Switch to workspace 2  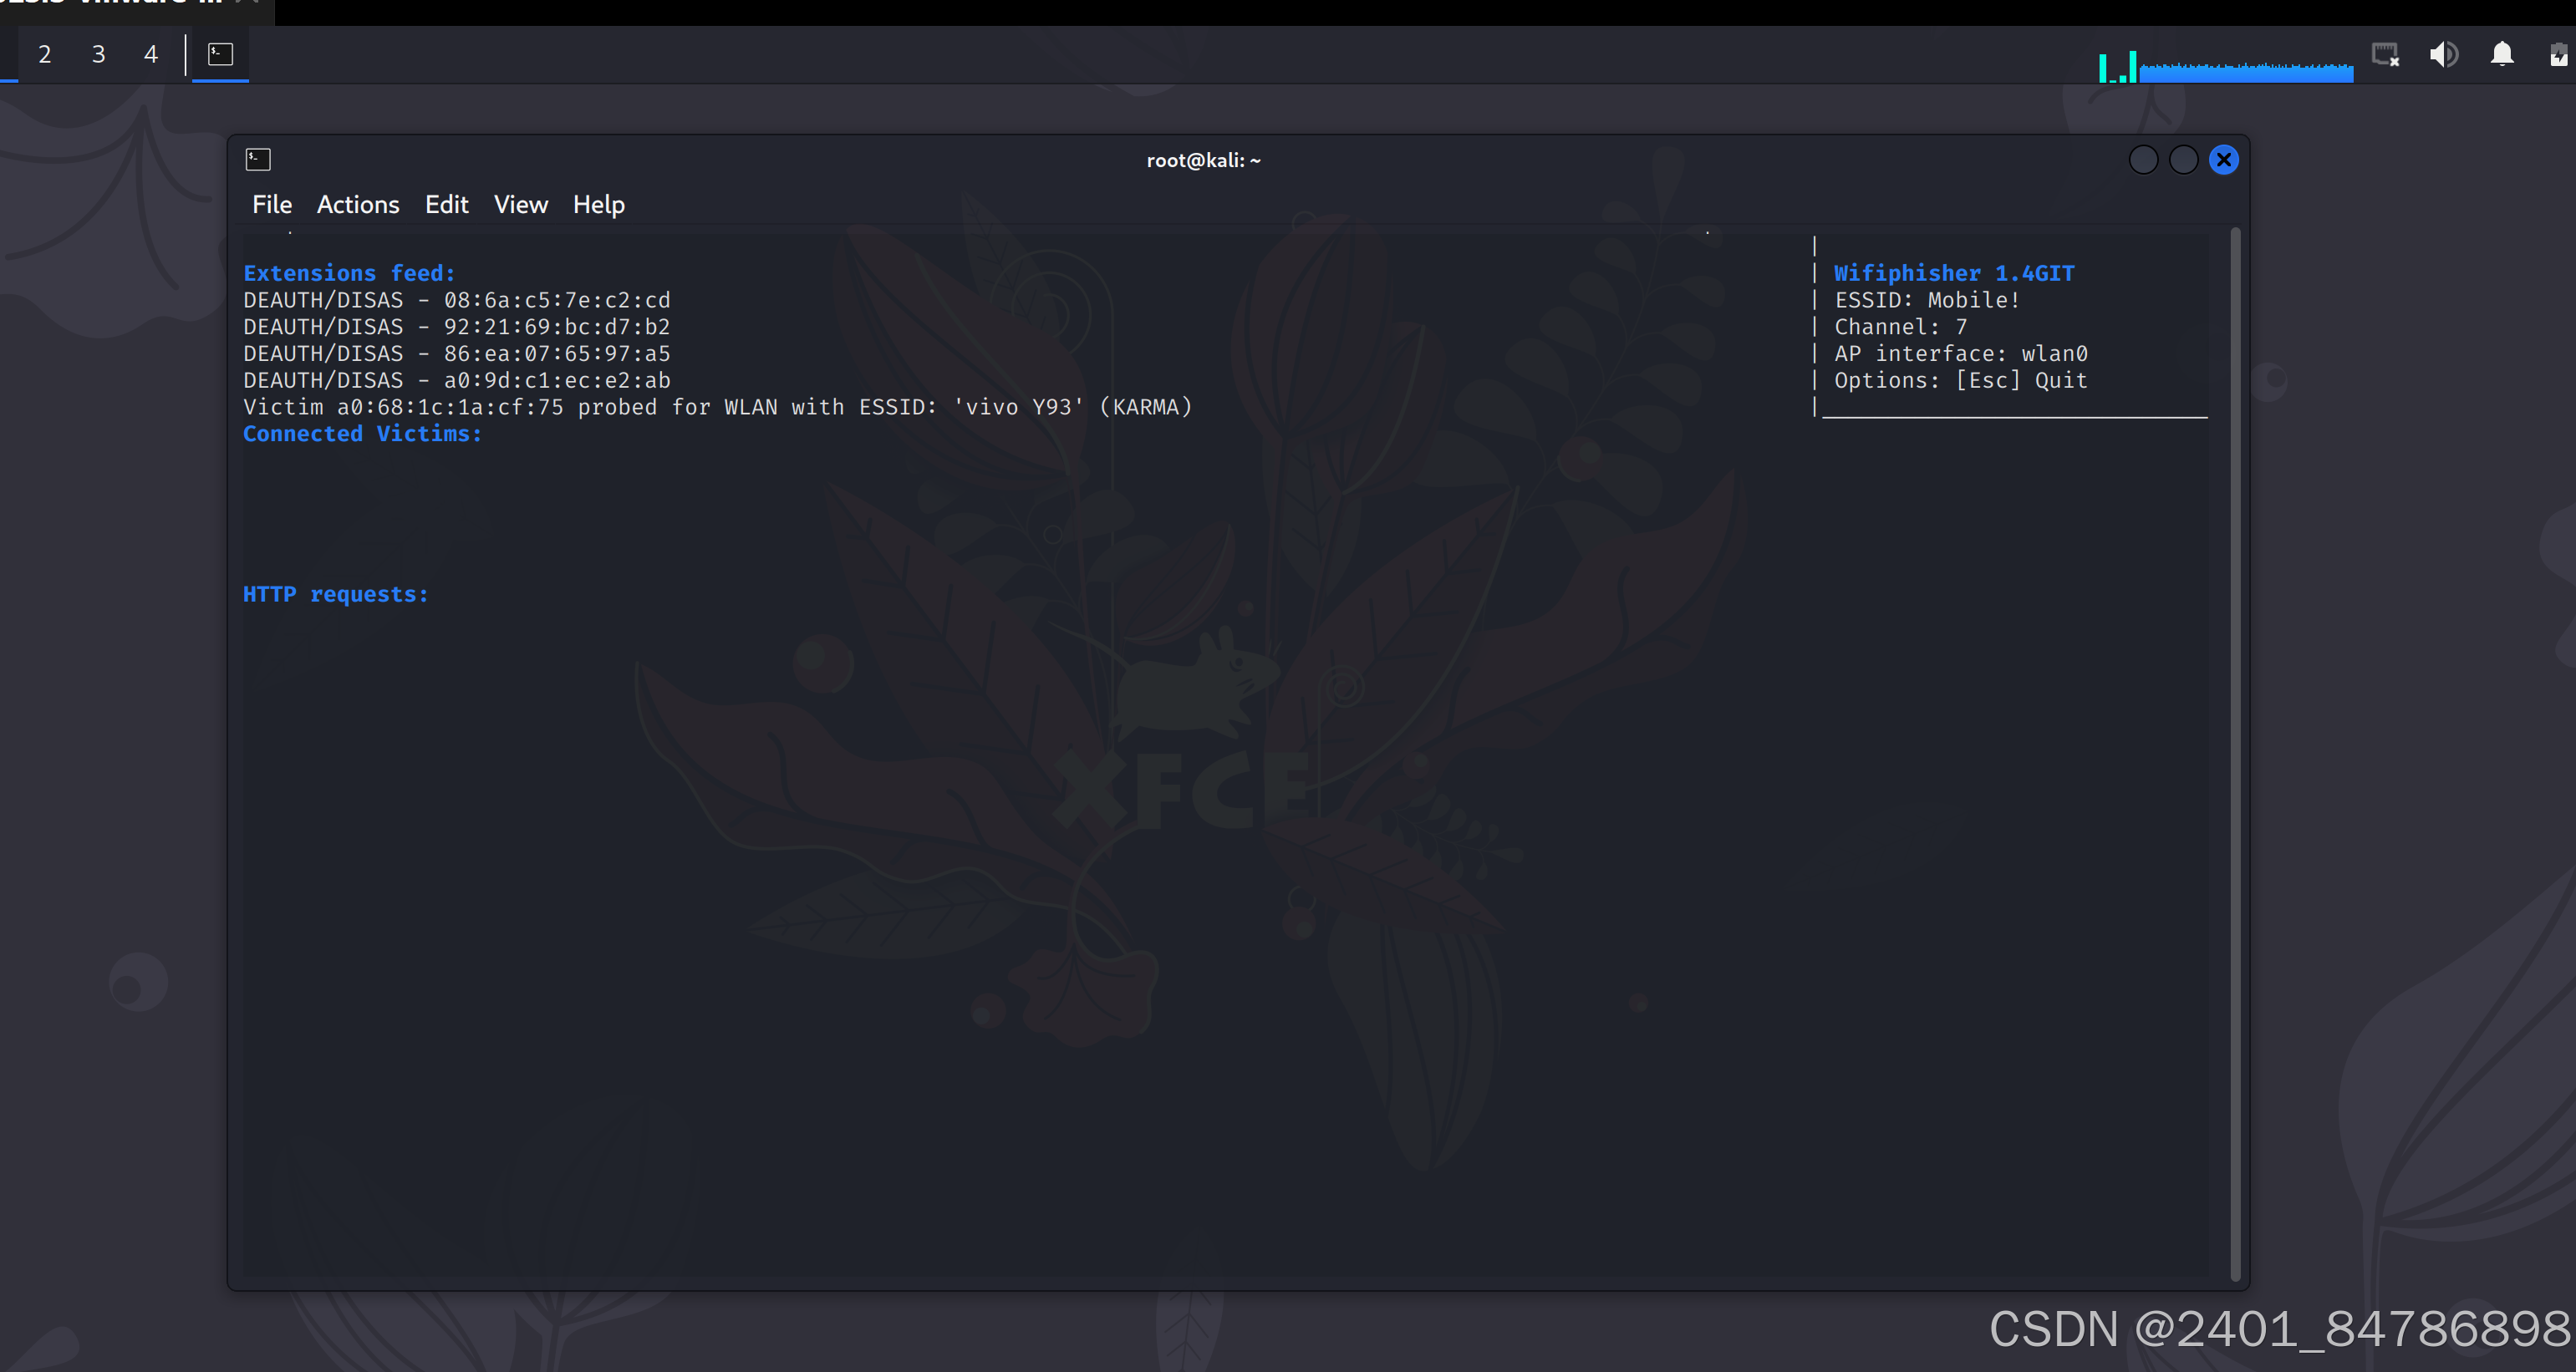(45, 54)
